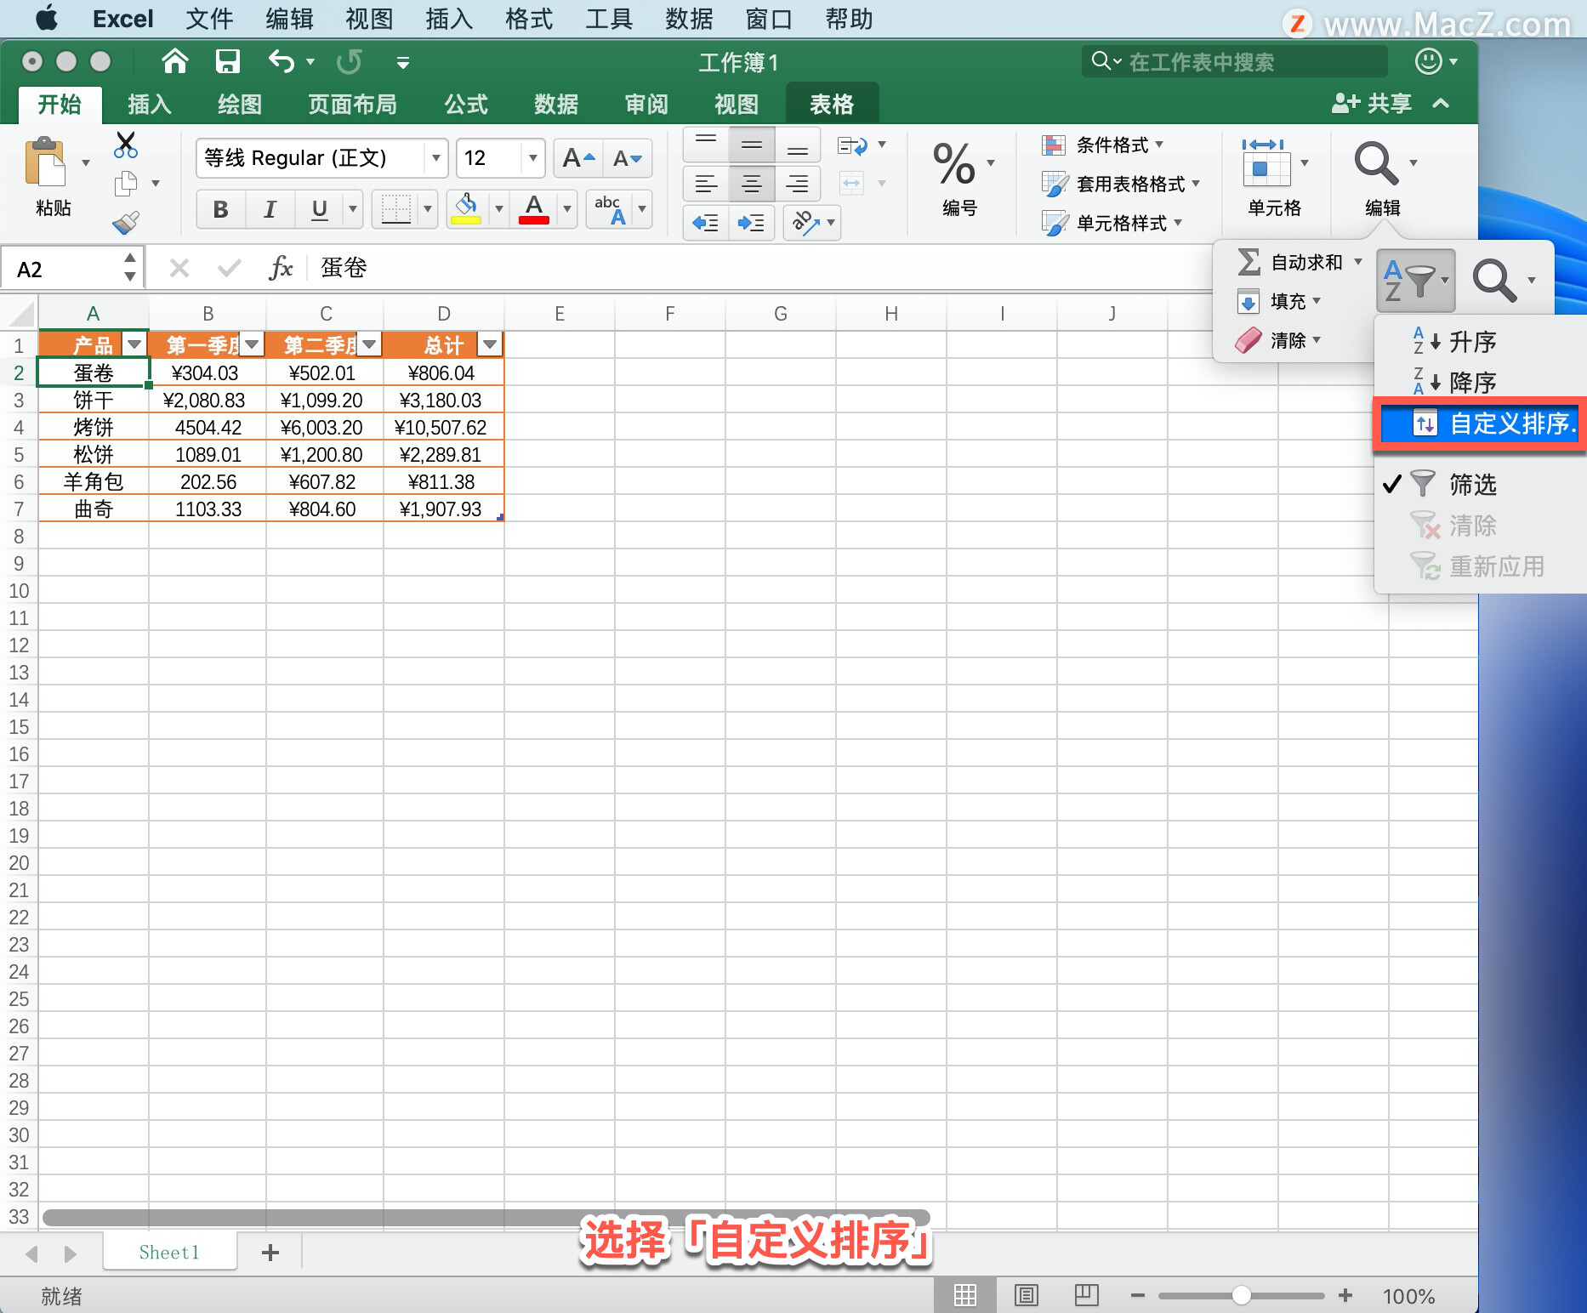Open the 文件 menu in menu bar
This screenshot has width=1587, height=1313.
coord(209,19)
